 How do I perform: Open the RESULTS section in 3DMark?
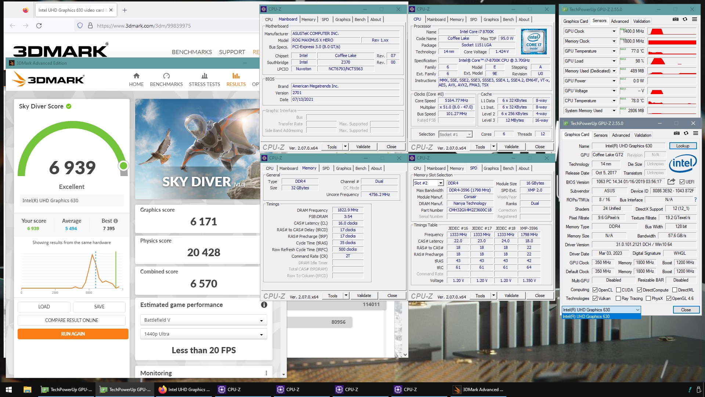pos(236,79)
